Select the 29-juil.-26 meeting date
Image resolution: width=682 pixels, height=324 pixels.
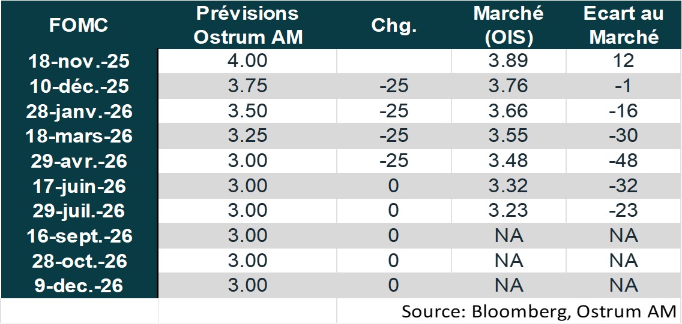79,211
